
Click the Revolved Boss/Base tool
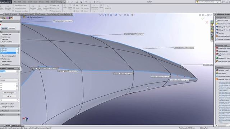click(x=8, y=8)
